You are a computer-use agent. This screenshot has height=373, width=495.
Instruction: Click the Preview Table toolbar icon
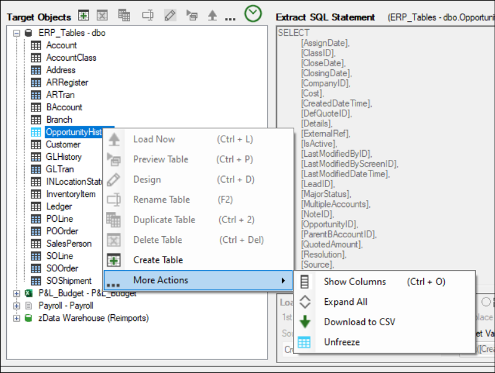(x=191, y=15)
